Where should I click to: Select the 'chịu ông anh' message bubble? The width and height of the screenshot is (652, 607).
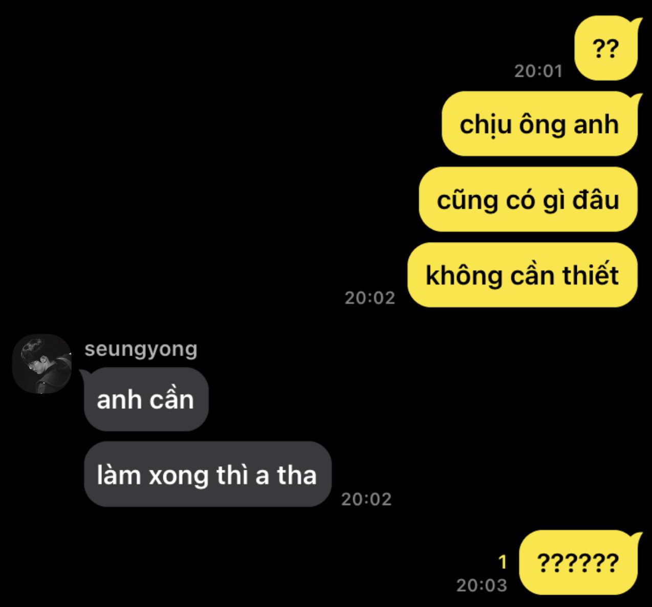pos(540,124)
